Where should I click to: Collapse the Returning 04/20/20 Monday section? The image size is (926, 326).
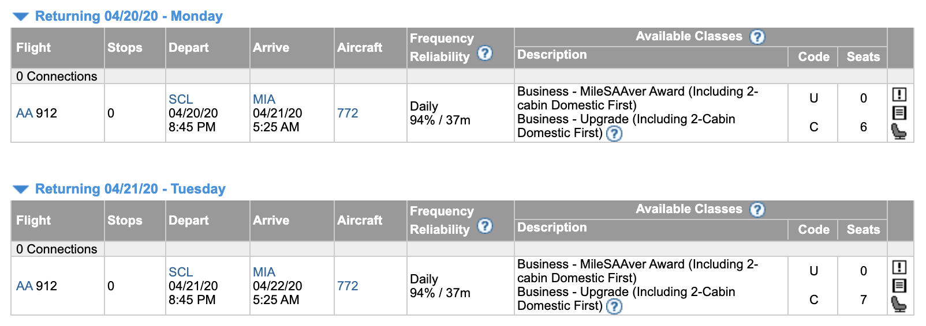point(21,17)
